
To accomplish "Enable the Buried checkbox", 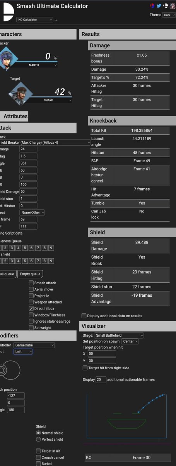I will (38, 464).
